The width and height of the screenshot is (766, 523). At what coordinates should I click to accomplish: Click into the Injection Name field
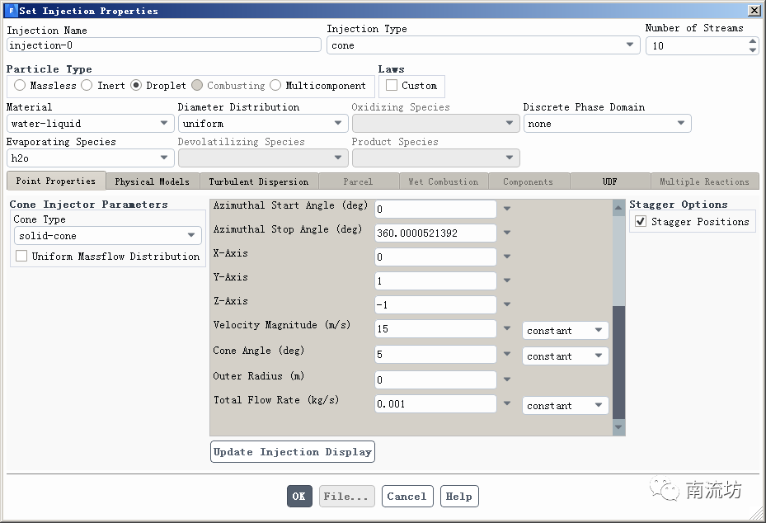click(163, 45)
